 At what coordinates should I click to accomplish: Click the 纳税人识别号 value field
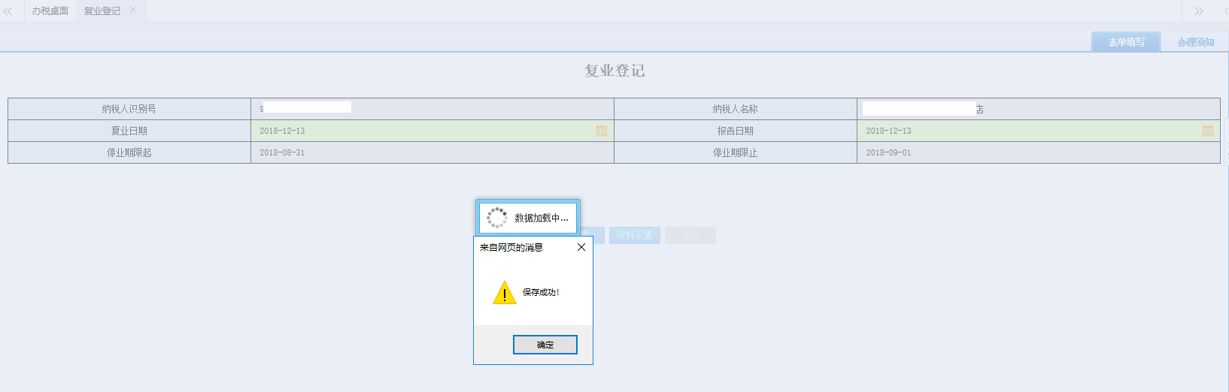[432, 109]
